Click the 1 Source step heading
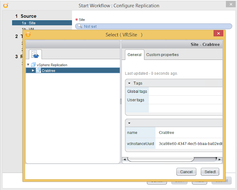237x190 pixels. pos(26,16)
